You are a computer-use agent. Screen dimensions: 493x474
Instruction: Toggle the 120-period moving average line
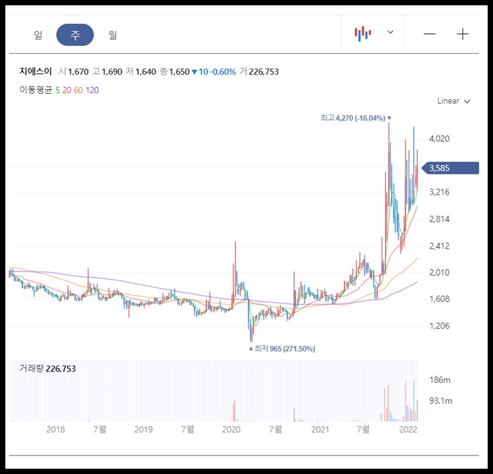(x=92, y=91)
